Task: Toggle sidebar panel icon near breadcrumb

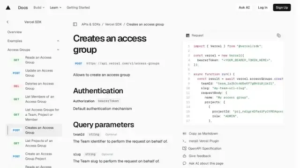Action: [x=75, y=24]
